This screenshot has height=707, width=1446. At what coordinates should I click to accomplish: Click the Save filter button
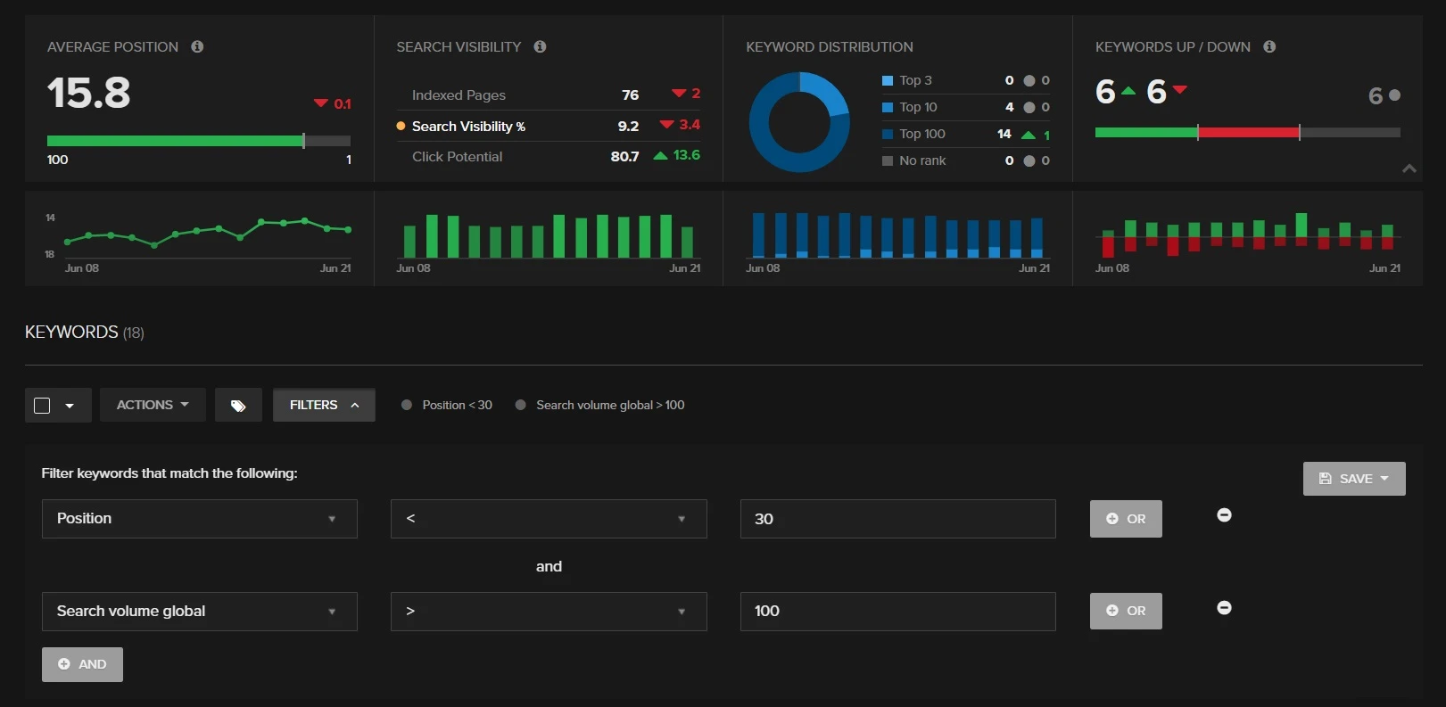coord(1353,479)
